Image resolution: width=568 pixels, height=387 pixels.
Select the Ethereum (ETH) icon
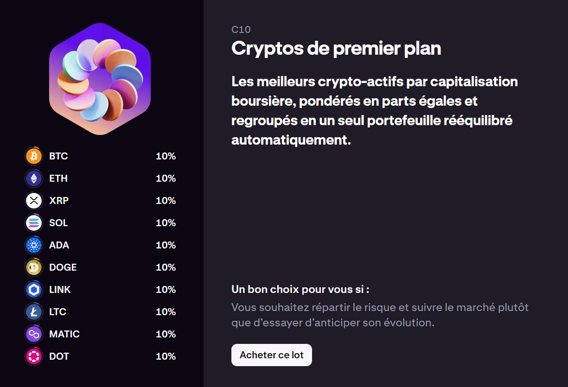click(x=33, y=178)
